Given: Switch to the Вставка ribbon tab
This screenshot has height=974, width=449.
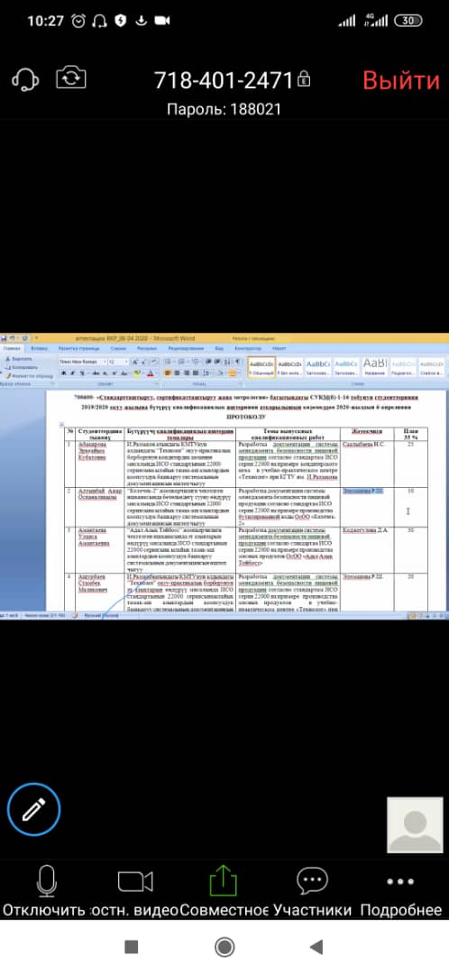Looking at the screenshot, I should click(x=40, y=349).
